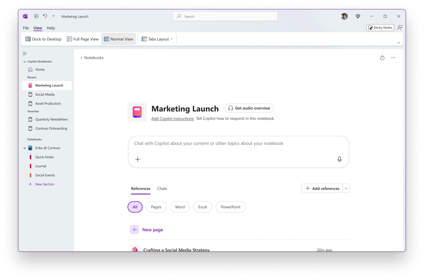Screen dimensions: 424x279
Task: Switch to the Chats tab
Action: point(162,189)
